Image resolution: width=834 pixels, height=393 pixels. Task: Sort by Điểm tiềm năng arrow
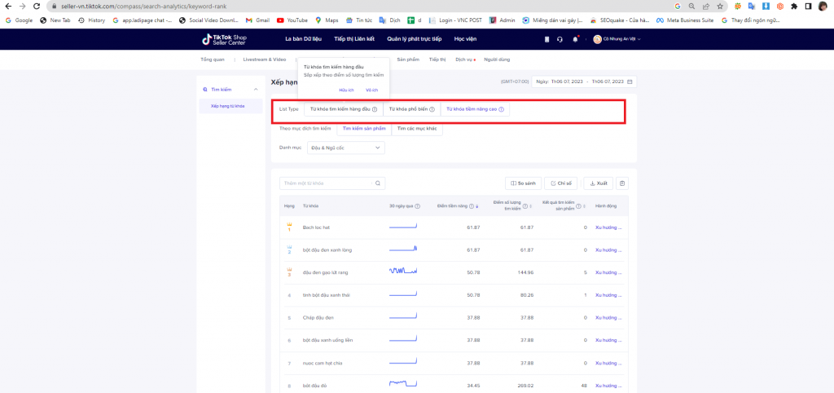pyautogui.click(x=477, y=206)
